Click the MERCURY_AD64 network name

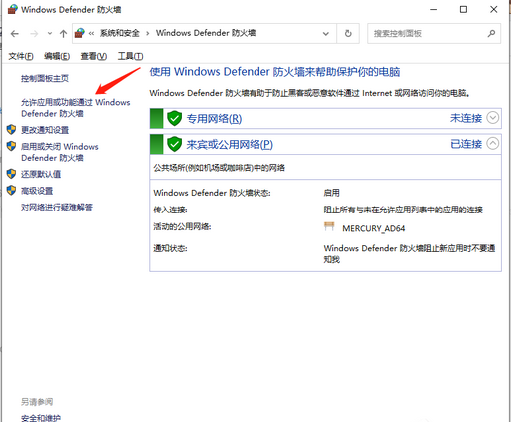coord(374,228)
